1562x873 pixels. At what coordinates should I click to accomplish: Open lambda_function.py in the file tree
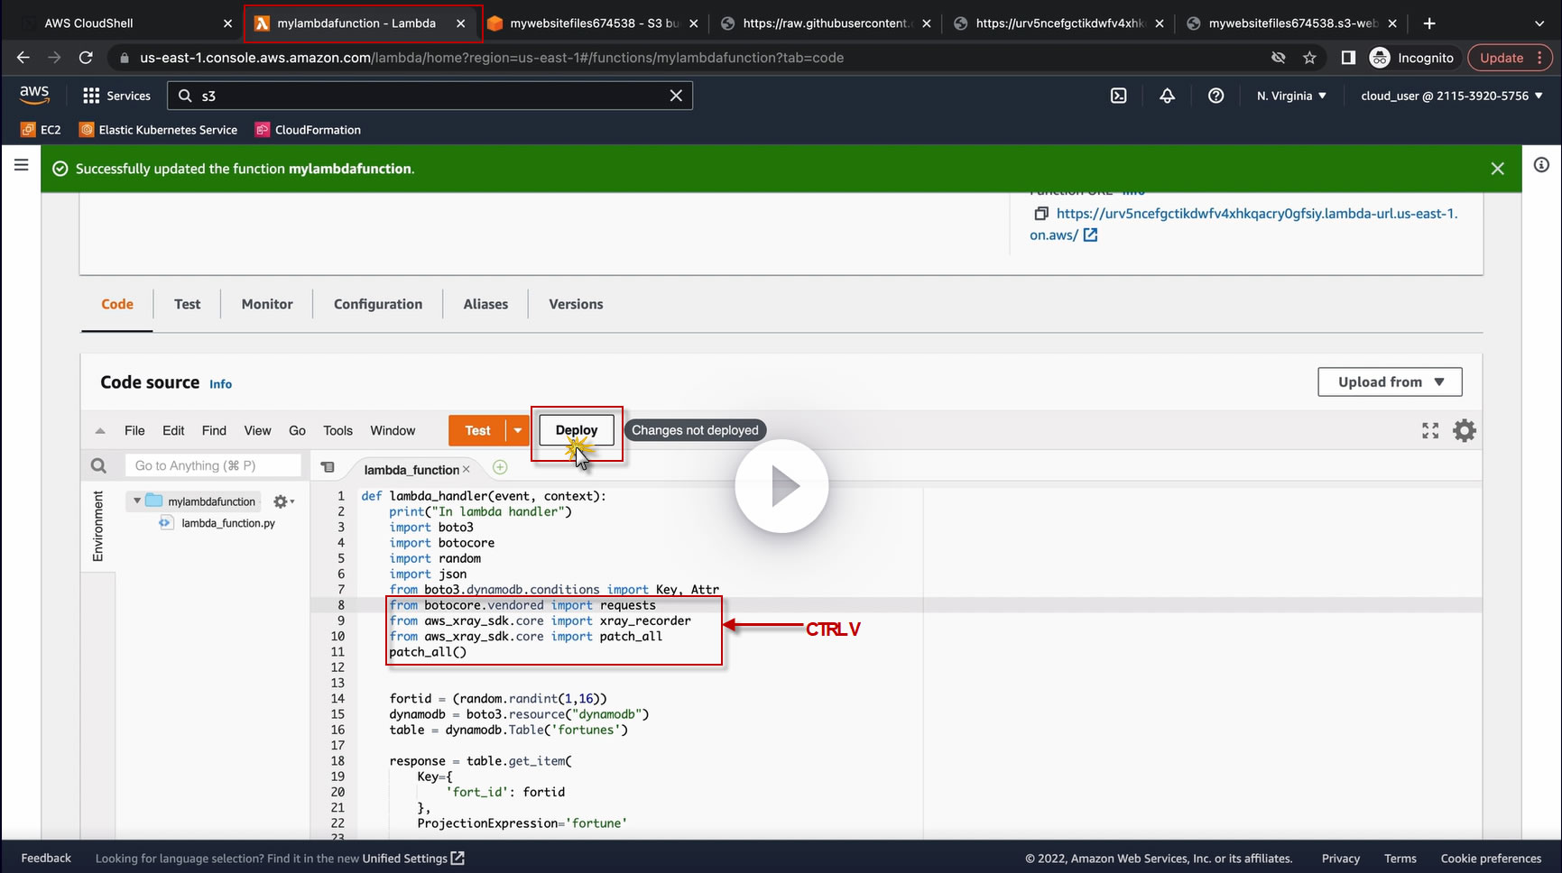(x=227, y=523)
